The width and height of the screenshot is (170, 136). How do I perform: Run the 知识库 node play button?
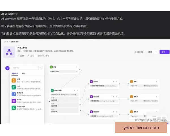coord(114,81)
